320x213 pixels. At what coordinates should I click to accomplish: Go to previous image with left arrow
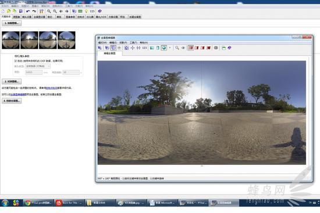pyautogui.click(x=61, y=11)
